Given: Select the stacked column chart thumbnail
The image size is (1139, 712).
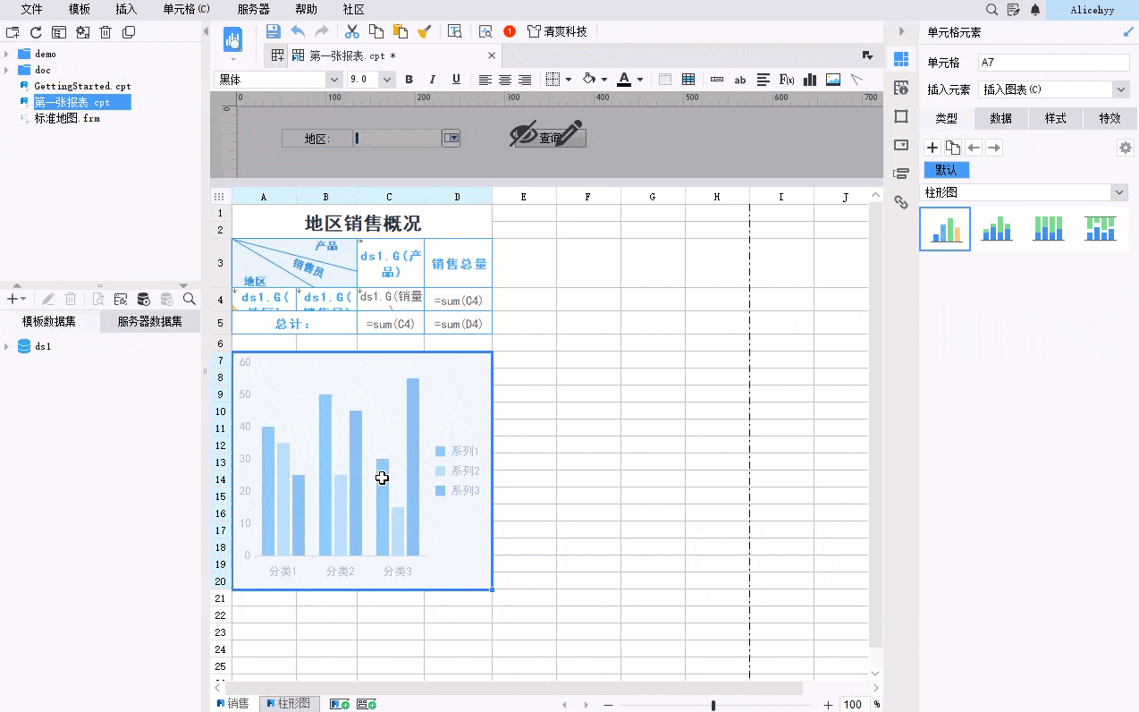Looking at the screenshot, I should (x=996, y=229).
